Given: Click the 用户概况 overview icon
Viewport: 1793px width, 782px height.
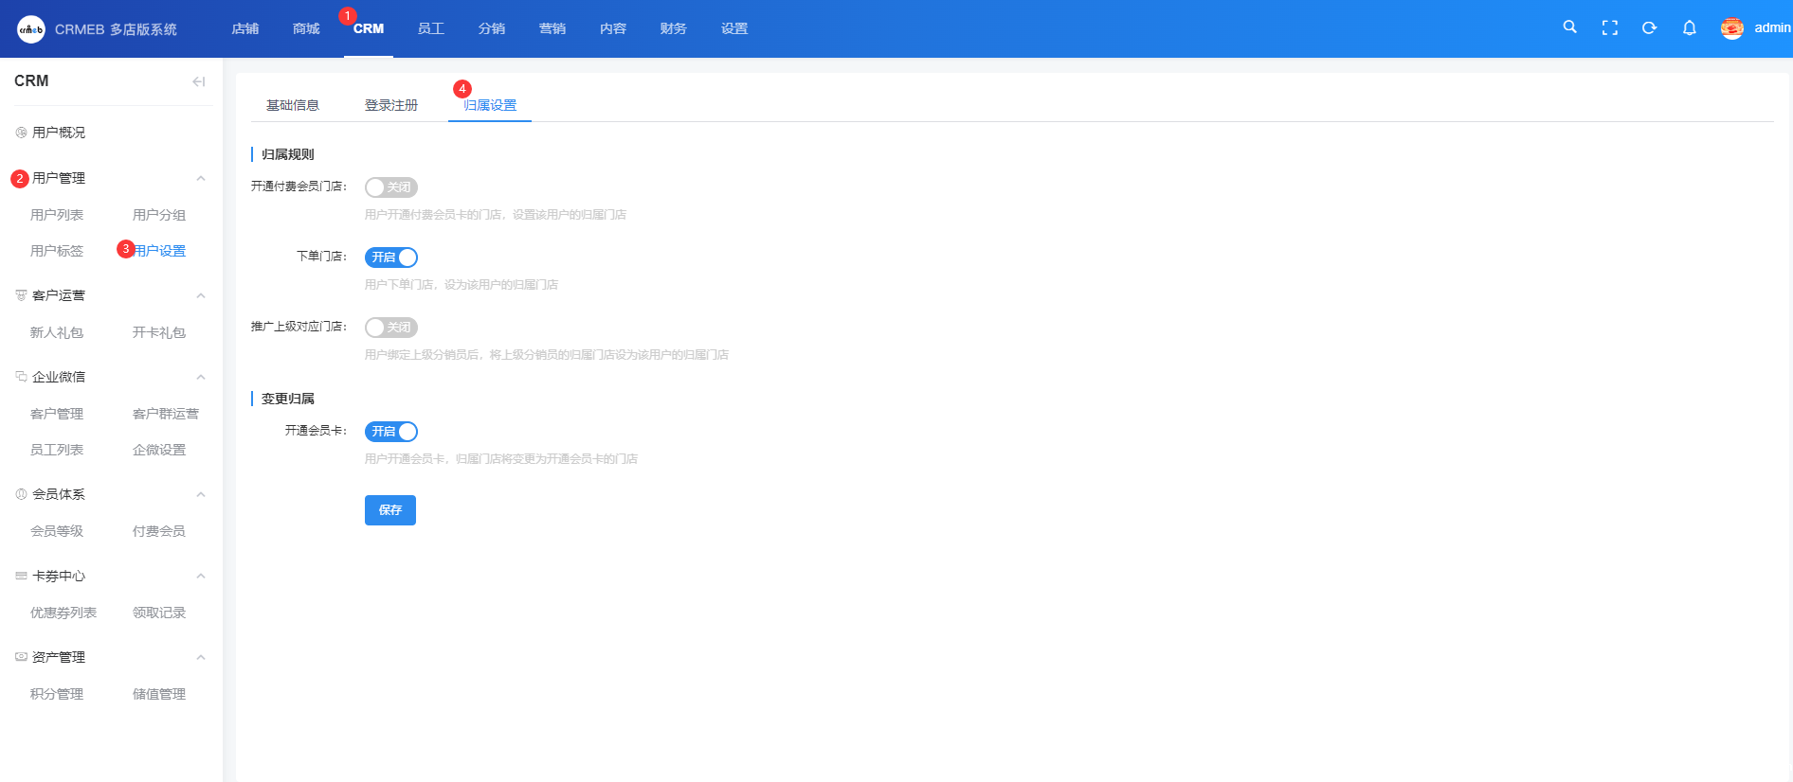Looking at the screenshot, I should tap(21, 133).
